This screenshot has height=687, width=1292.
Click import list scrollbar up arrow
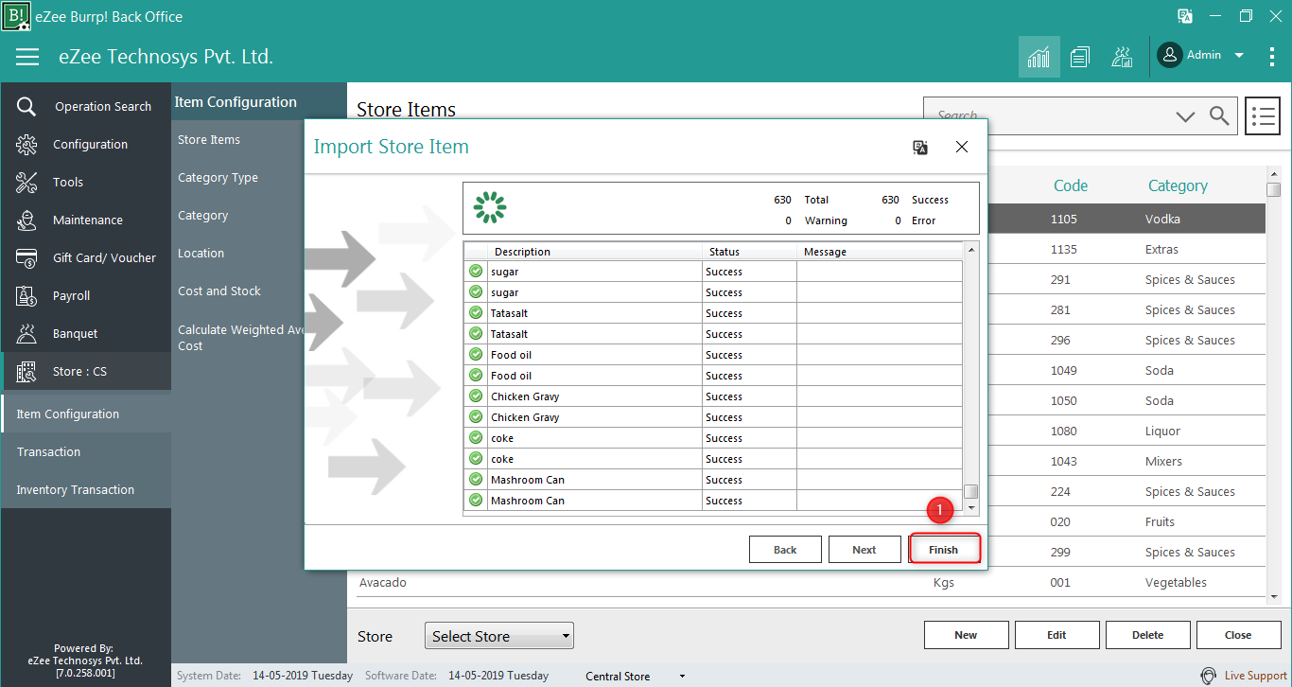pos(970,249)
